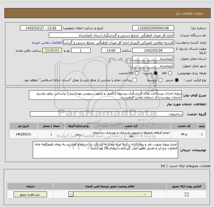
Task: Click the تعداد / مقدار column header
Action: click(51, 126)
